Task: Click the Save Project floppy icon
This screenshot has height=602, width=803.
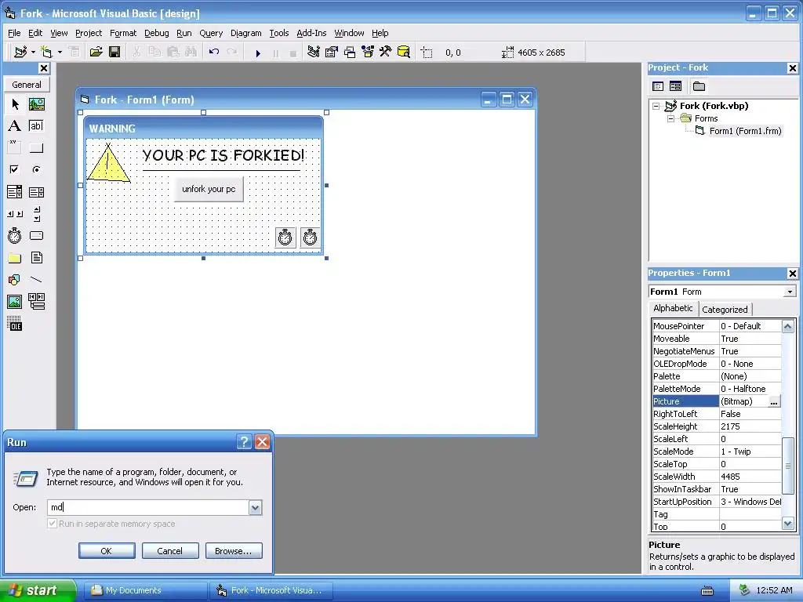Action: tap(114, 52)
